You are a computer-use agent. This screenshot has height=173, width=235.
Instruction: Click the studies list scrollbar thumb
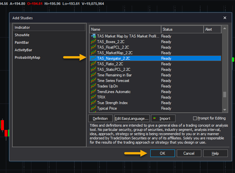(x=225, y=95)
